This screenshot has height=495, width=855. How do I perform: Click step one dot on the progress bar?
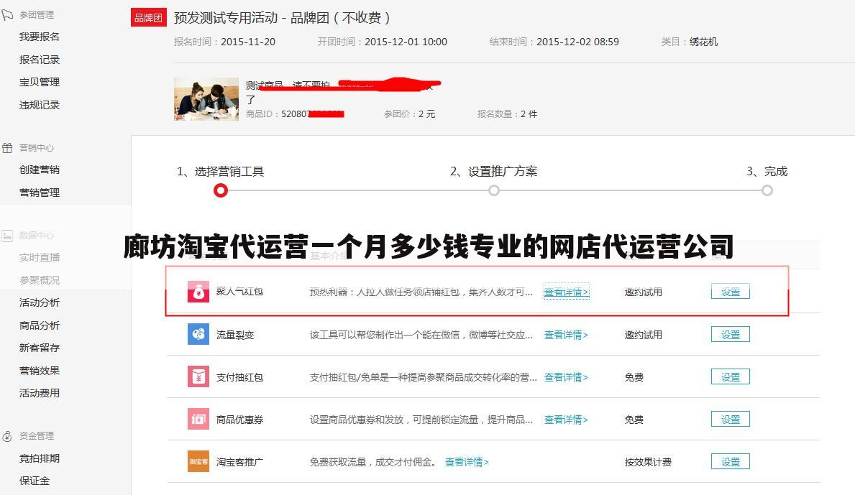point(220,190)
